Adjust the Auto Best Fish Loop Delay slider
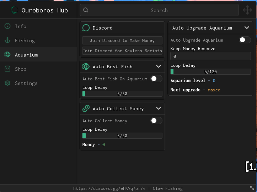 click(x=122, y=94)
